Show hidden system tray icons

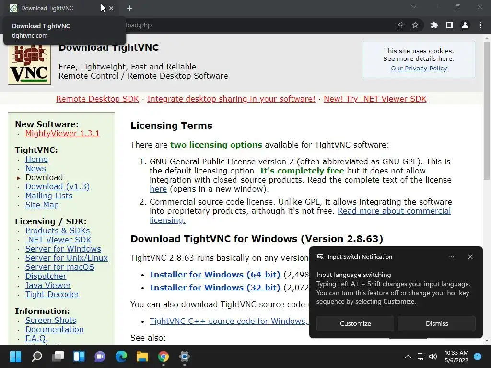point(408,356)
